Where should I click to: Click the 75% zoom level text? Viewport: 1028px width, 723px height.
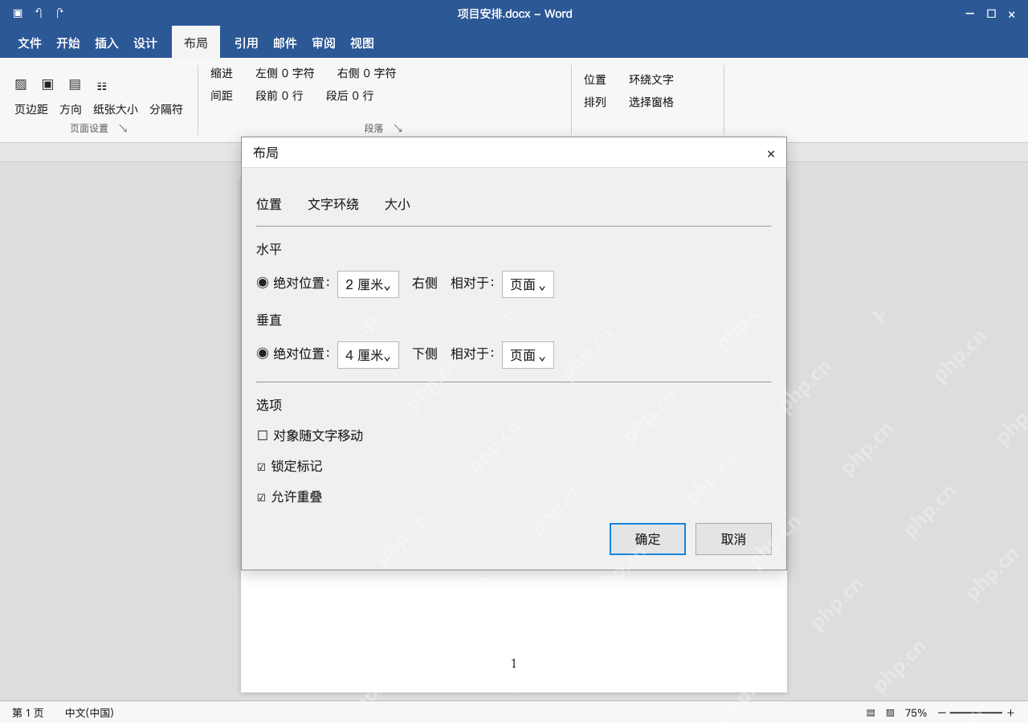[916, 713]
